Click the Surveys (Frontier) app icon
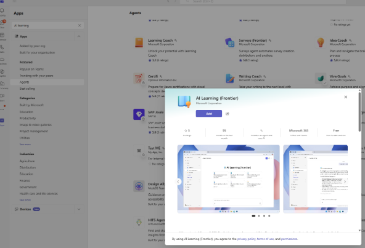 pyautogui.click(x=230, y=42)
